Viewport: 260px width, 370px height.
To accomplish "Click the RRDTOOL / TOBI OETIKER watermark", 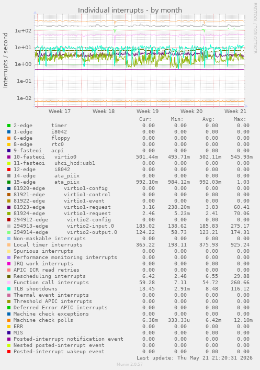I will (x=255, y=28).
